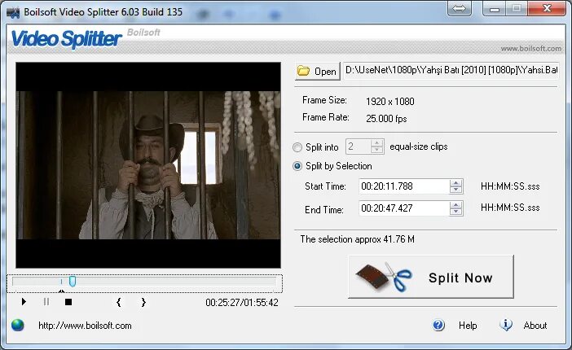Screen dimensions: 572x350
Task: Click the '1920 x 1080' frame size value
Action: 390,102
